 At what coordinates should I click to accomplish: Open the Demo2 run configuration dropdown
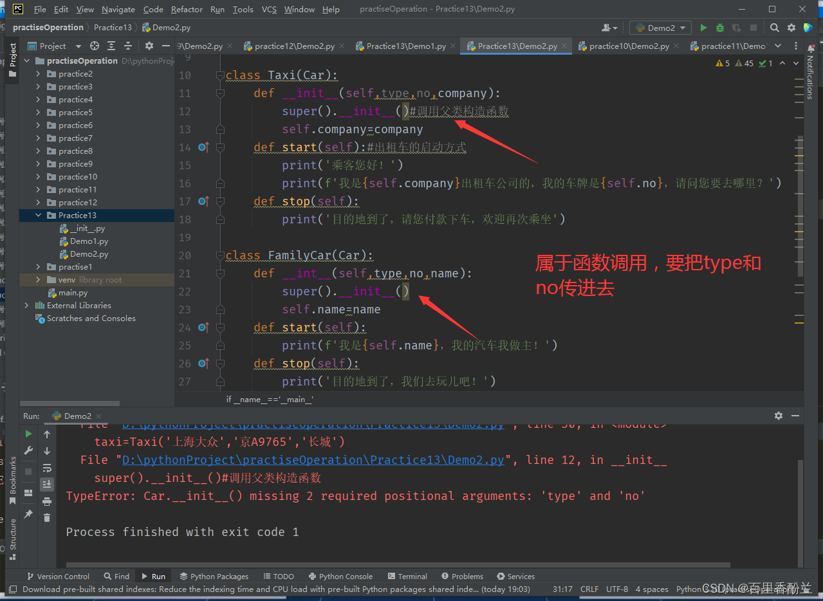pyautogui.click(x=661, y=28)
